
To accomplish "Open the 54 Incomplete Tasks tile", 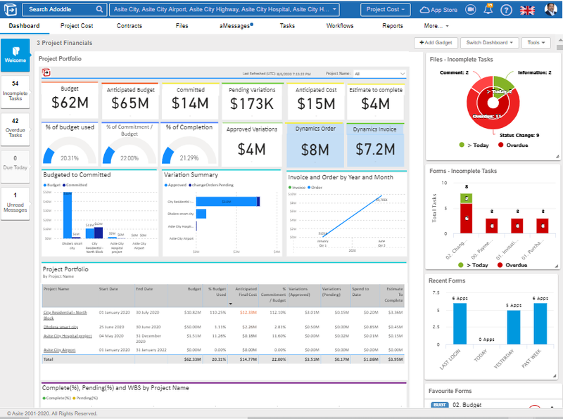I will tap(15, 92).
